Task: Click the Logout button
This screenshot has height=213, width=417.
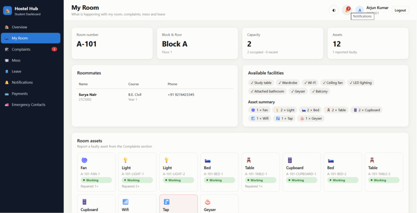Action: pyautogui.click(x=400, y=10)
